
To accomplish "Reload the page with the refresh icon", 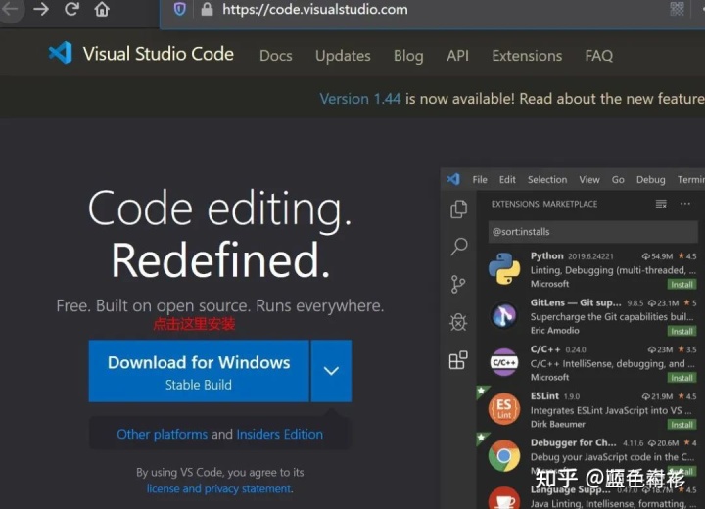I will [x=71, y=9].
